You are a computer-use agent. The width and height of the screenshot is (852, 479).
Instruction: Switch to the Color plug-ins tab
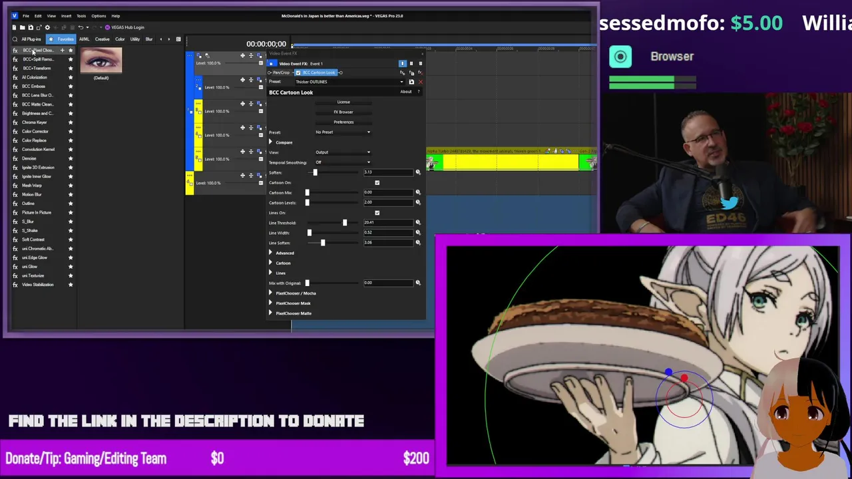(x=120, y=39)
